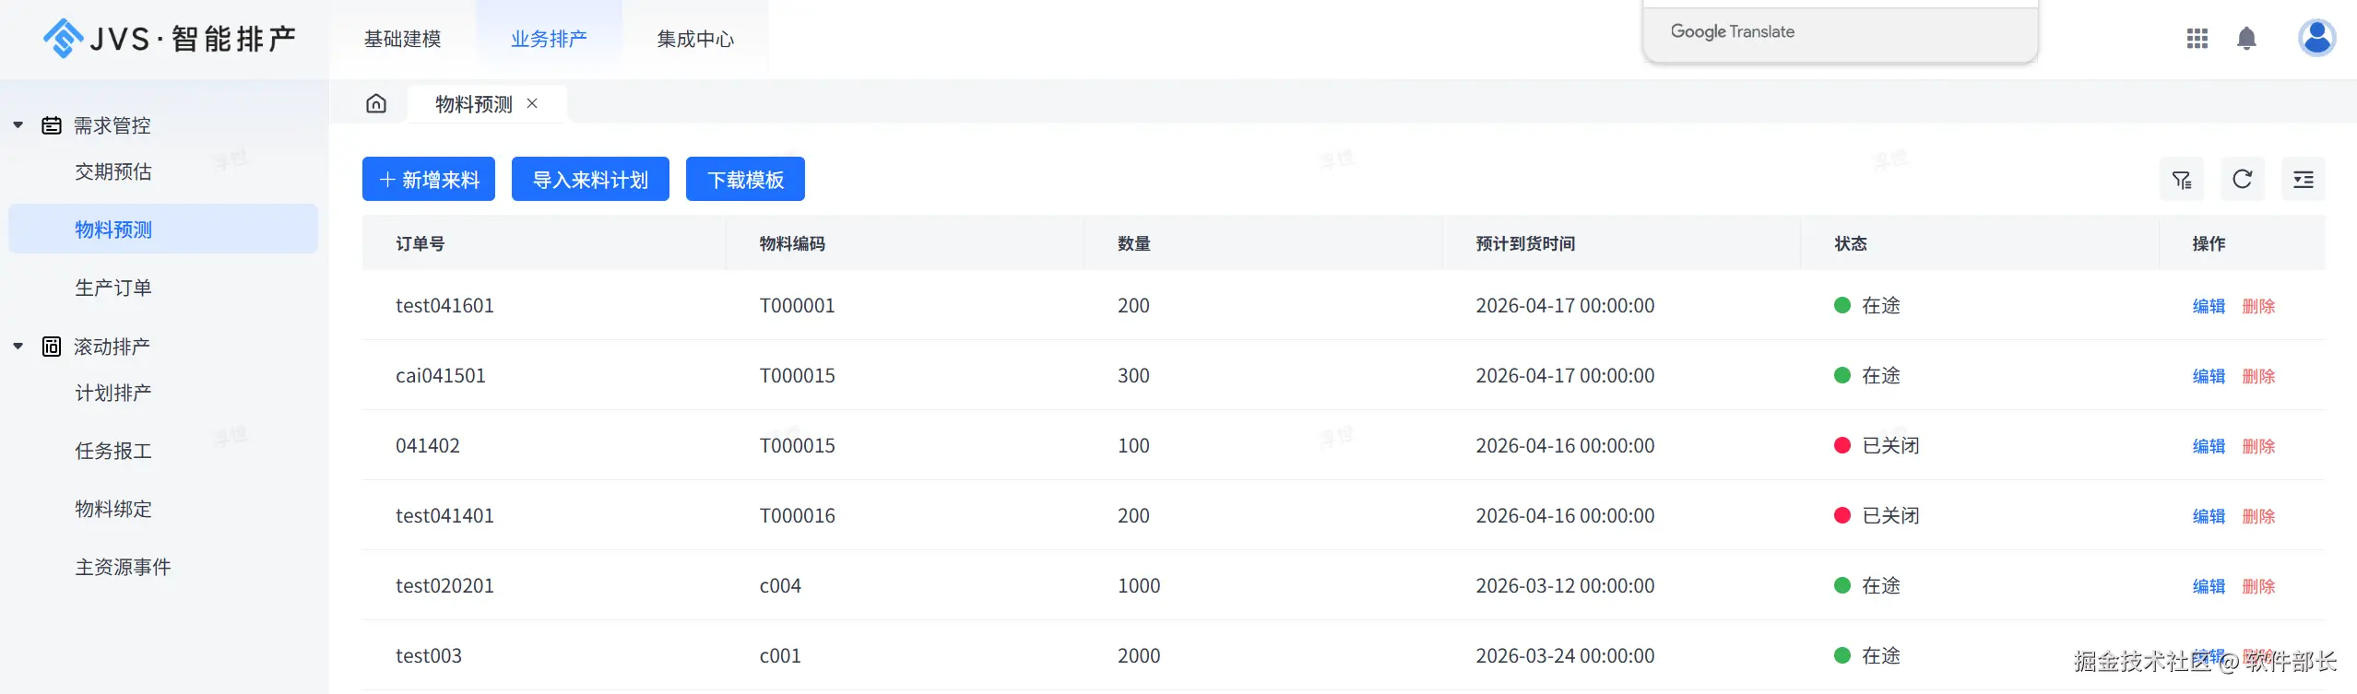Open 生产订单 in the sidebar
Viewport: 2357px width, 694px height.
[x=113, y=288]
